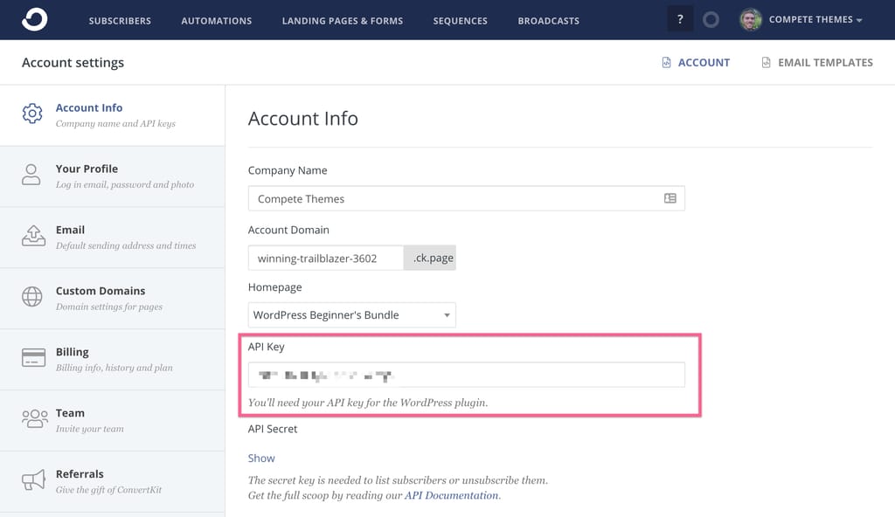895x517 pixels.
Task: Click the WordPress plugin API key hint text
Action: click(368, 403)
